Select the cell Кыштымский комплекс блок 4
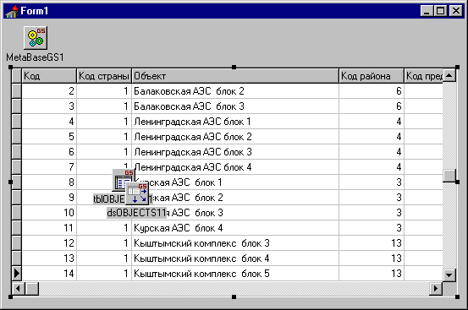468x310 pixels. 235,258
